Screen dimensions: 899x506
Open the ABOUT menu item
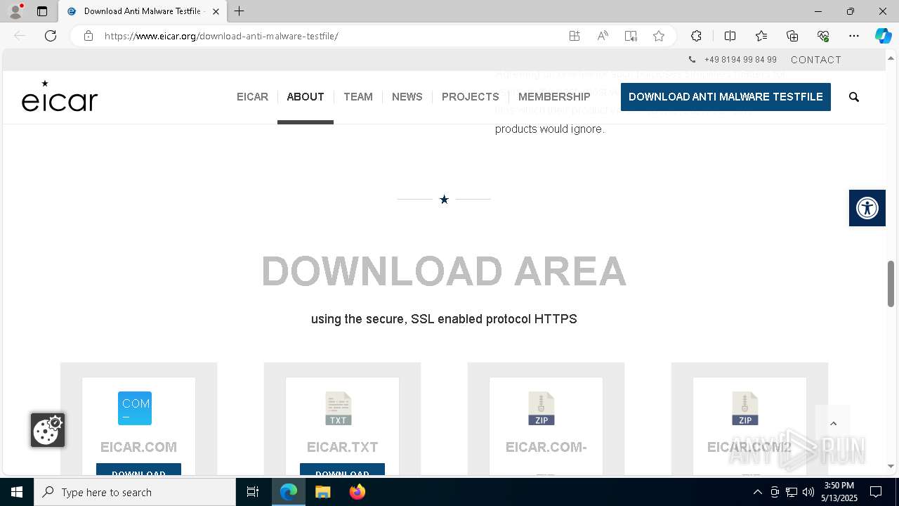(x=306, y=97)
